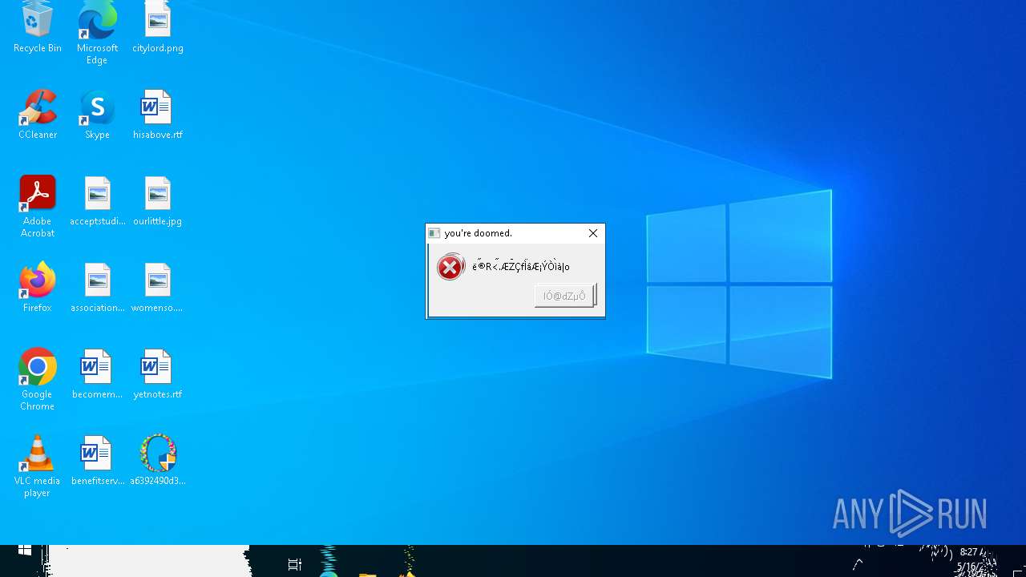Viewport: 1026px width, 577px height.
Task: Select the citylord.png file
Action: point(158,27)
